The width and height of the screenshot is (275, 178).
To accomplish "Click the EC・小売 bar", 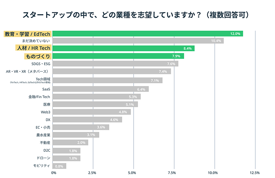I will pyautogui.click(x=81, y=127).
